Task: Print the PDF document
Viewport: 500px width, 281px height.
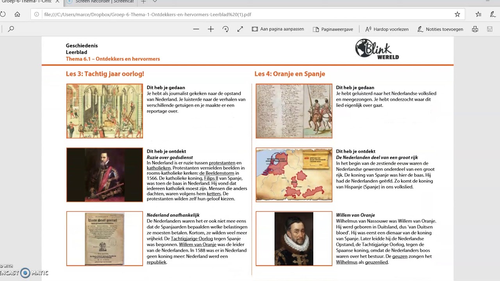Action: [475, 29]
